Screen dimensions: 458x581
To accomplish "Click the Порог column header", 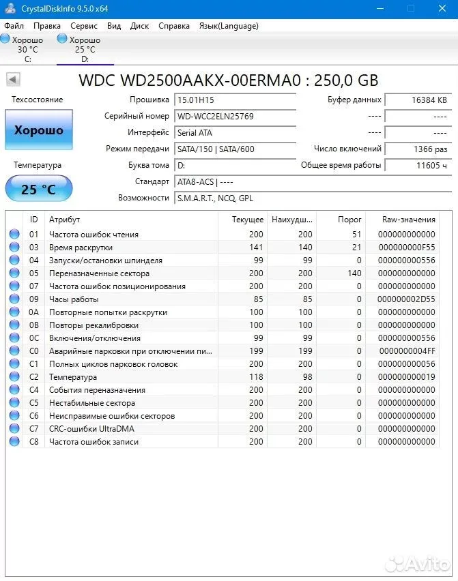I will coord(341,220).
